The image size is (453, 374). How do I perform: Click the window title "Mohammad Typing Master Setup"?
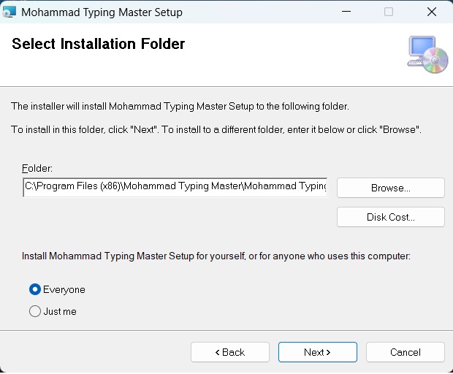point(102,12)
